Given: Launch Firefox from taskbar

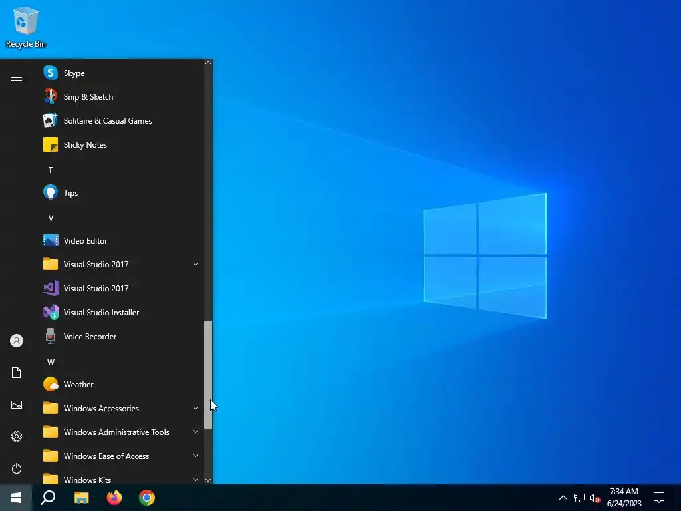Looking at the screenshot, I should tap(114, 498).
